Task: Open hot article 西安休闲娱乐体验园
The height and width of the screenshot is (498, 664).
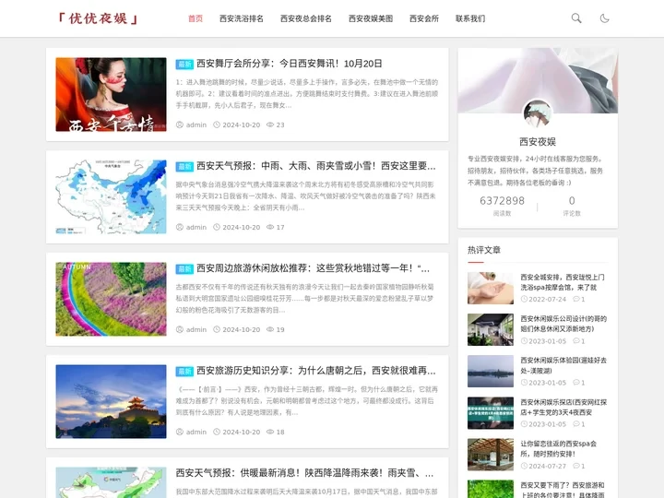Action: (563, 365)
